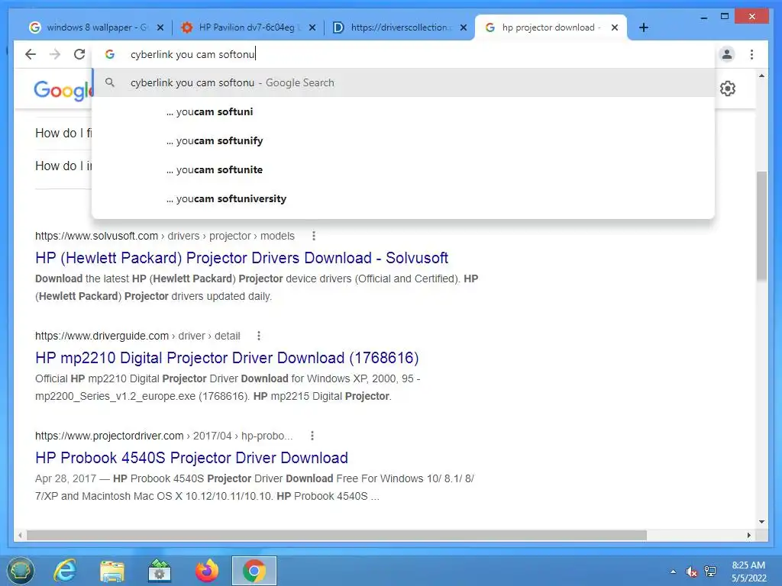This screenshot has width=782, height=586.
Task: Reload the current page
Action: (79, 54)
